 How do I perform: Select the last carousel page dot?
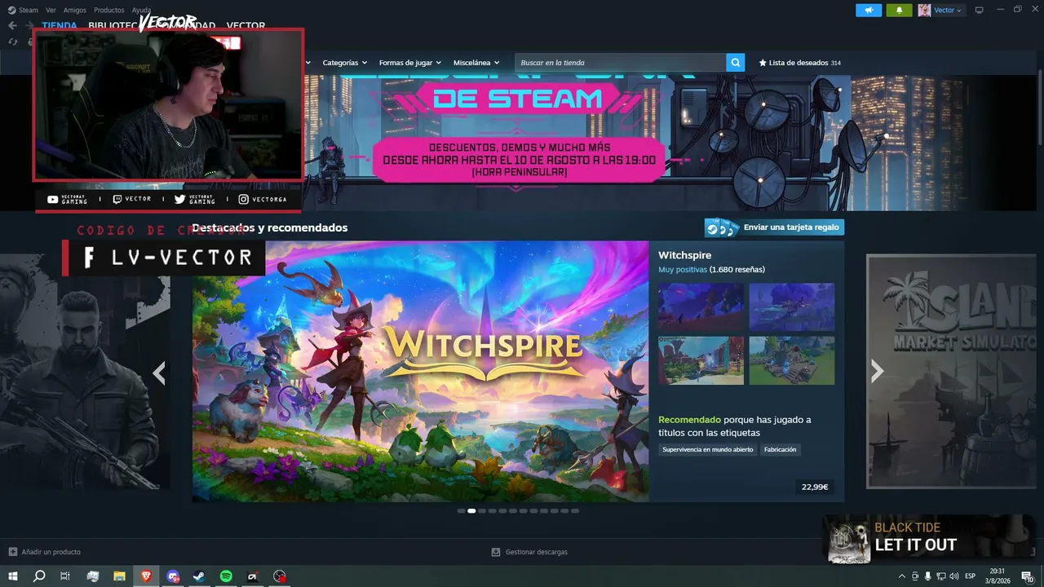pyautogui.click(x=575, y=511)
